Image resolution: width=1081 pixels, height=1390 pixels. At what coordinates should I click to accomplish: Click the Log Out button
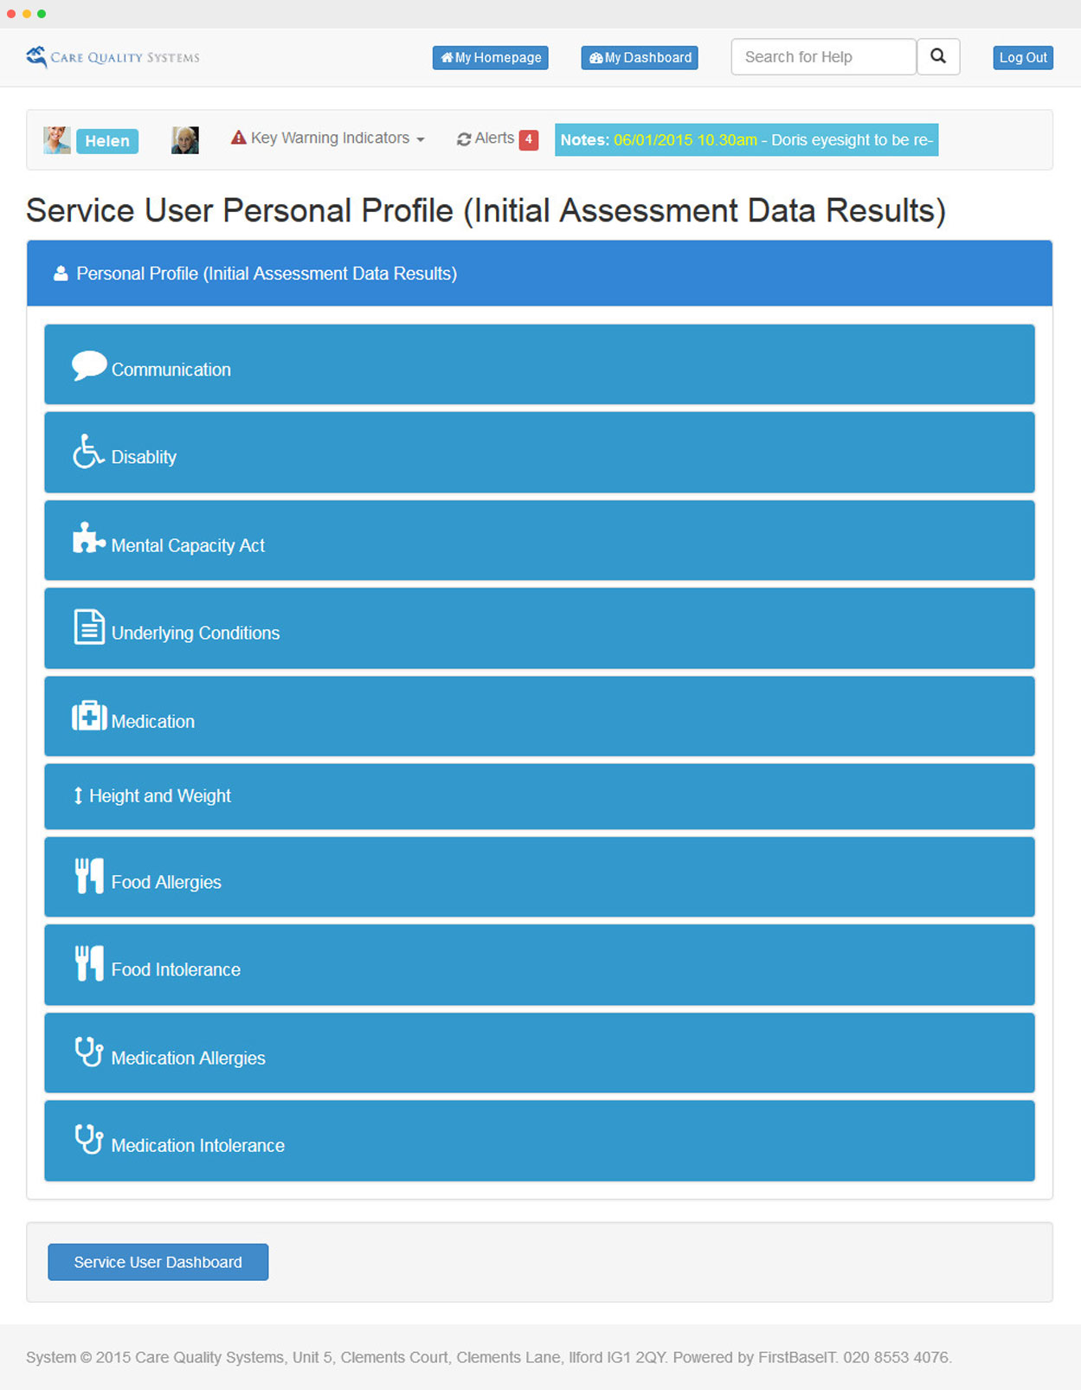click(1022, 58)
